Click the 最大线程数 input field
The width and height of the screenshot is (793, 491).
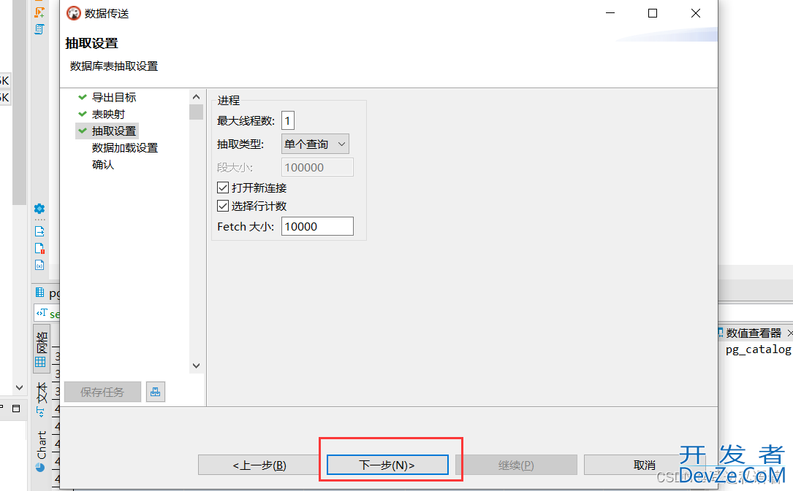pyautogui.click(x=288, y=120)
